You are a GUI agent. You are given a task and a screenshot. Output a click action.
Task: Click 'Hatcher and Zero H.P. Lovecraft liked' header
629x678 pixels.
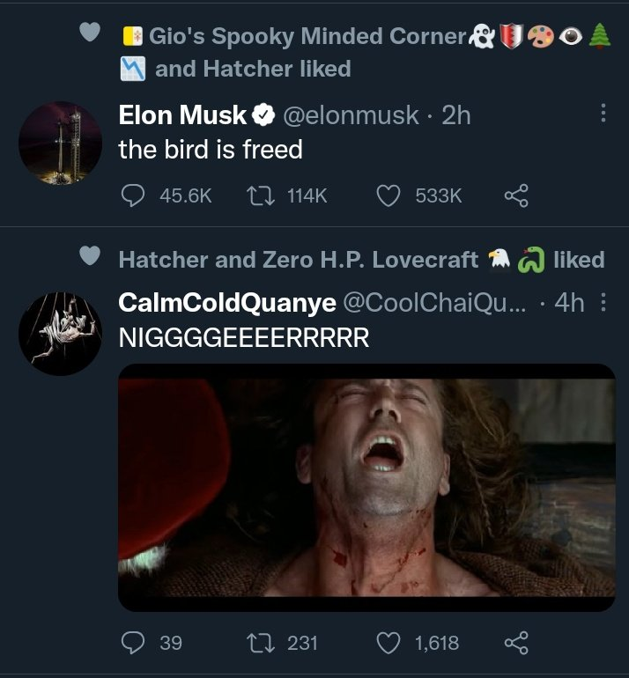(361, 260)
